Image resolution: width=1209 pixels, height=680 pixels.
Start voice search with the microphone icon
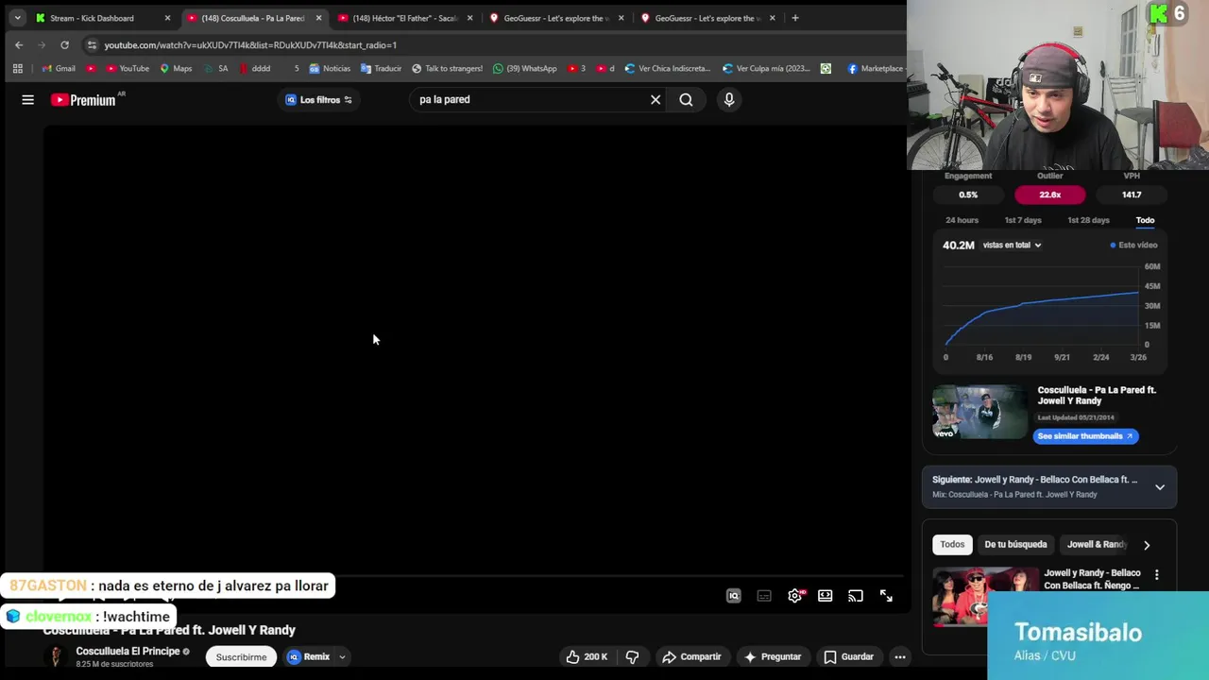tap(729, 99)
